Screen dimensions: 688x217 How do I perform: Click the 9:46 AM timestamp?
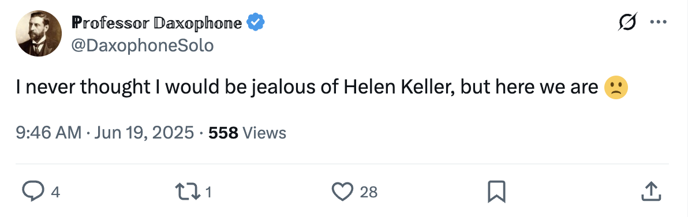pos(48,132)
